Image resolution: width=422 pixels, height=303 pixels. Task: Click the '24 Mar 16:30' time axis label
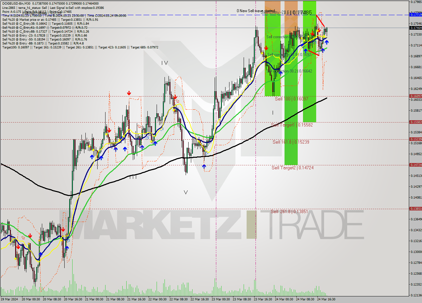(326, 299)
